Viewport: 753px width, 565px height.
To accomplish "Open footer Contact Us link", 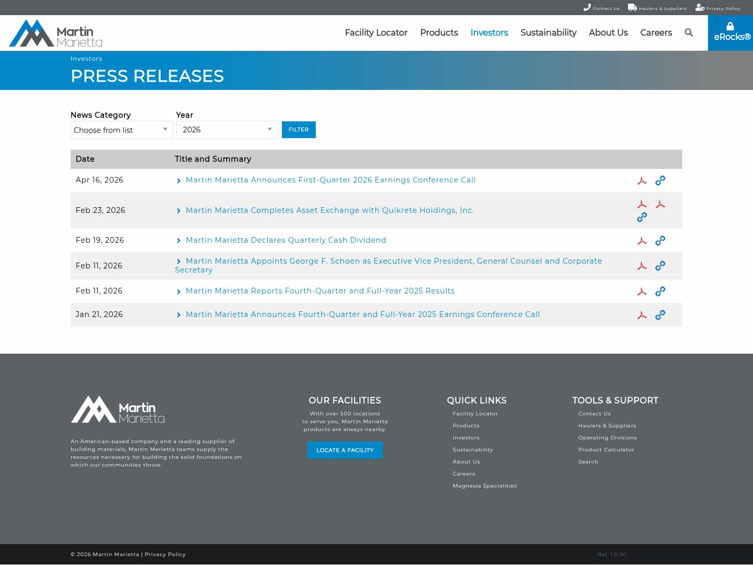I will click(x=595, y=414).
